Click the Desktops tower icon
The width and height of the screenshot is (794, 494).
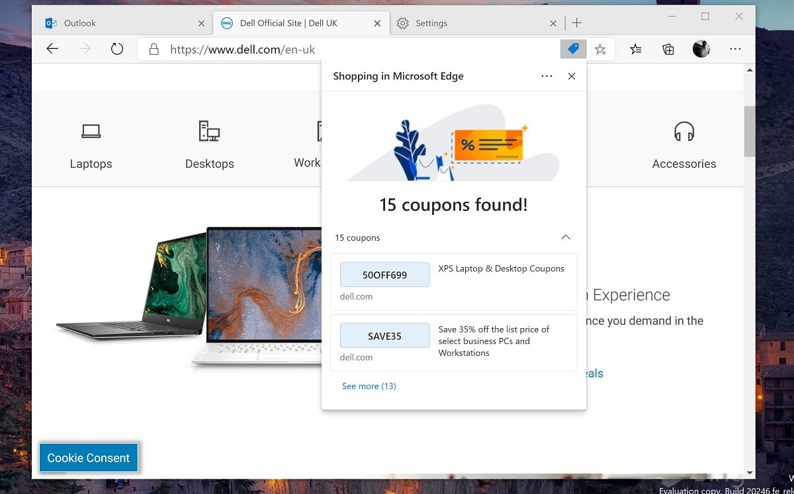(x=209, y=131)
